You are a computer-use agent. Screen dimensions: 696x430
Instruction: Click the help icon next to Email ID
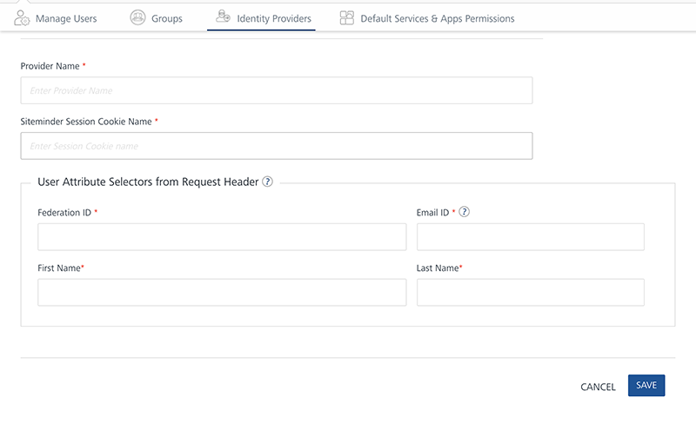click(x=465, y=212)
